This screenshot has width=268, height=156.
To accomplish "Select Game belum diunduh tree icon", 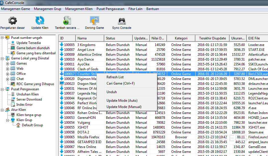I will [13, 48].
